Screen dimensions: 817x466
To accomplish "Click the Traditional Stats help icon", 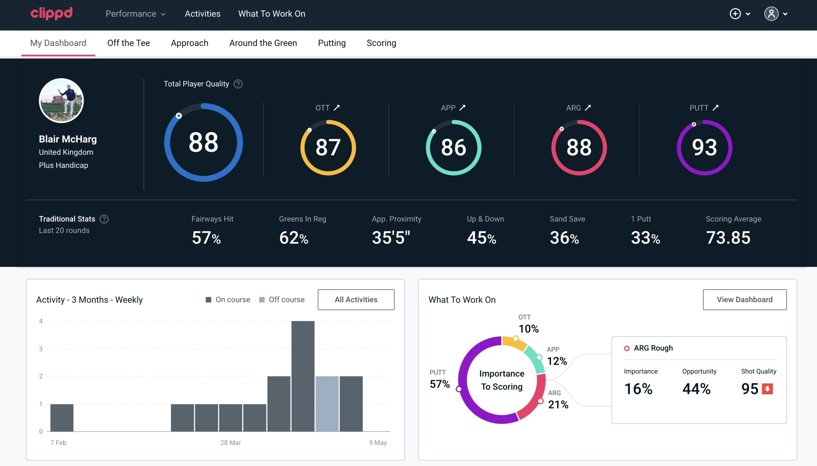I will (x=104, y=219).
